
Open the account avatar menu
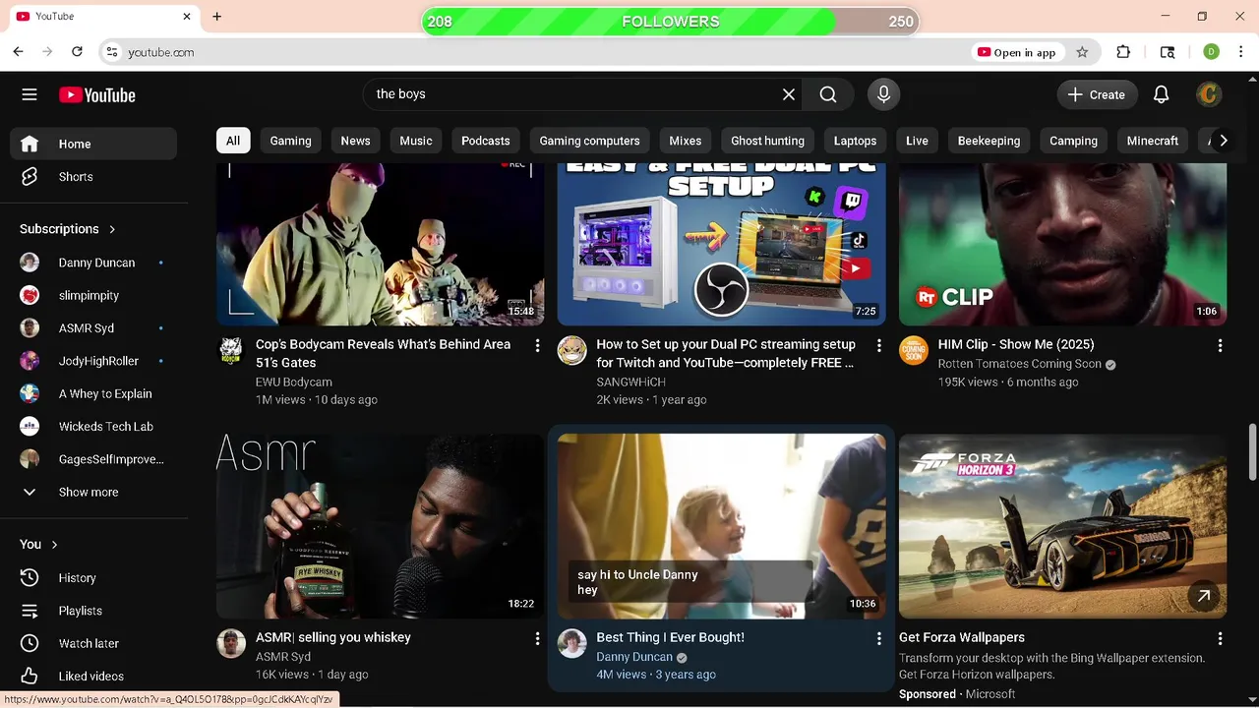(1209, 94)
